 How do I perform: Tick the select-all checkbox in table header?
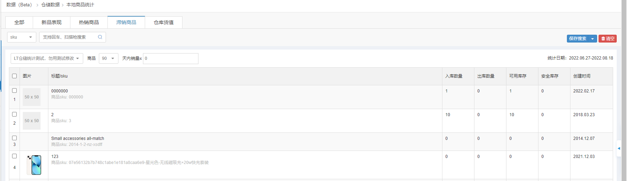(15, 76)
